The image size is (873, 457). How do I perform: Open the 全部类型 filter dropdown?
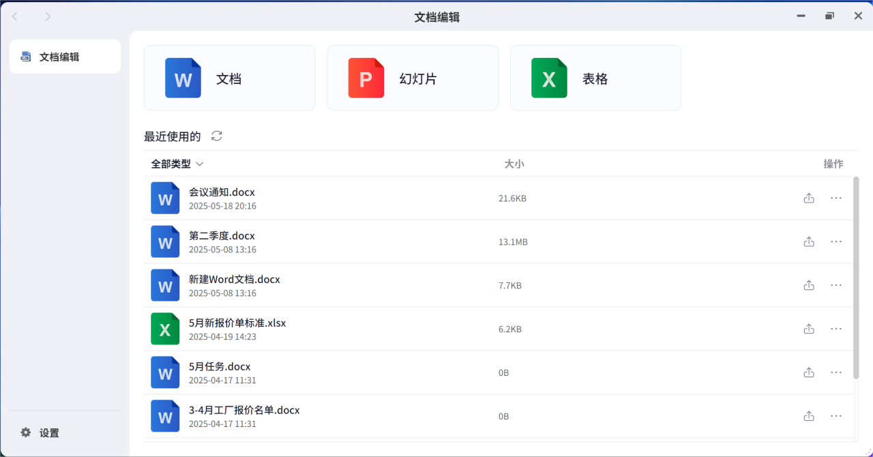[x=177, y=164]
